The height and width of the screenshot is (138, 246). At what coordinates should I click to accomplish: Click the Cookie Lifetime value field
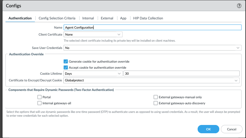coord(181,73)
